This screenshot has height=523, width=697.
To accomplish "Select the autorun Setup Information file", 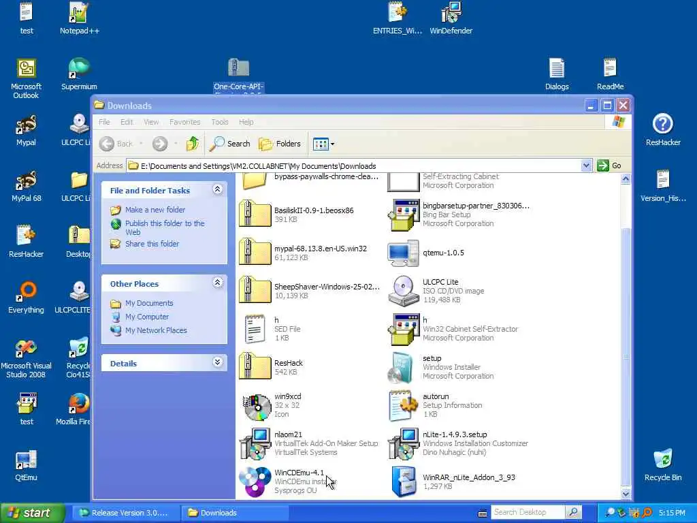I will tap(436, 405).
